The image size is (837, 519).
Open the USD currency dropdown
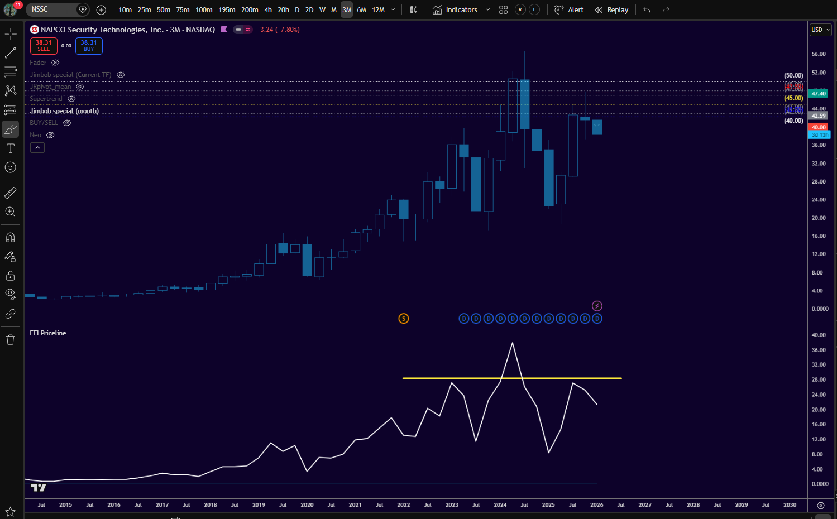click(820, 30)
